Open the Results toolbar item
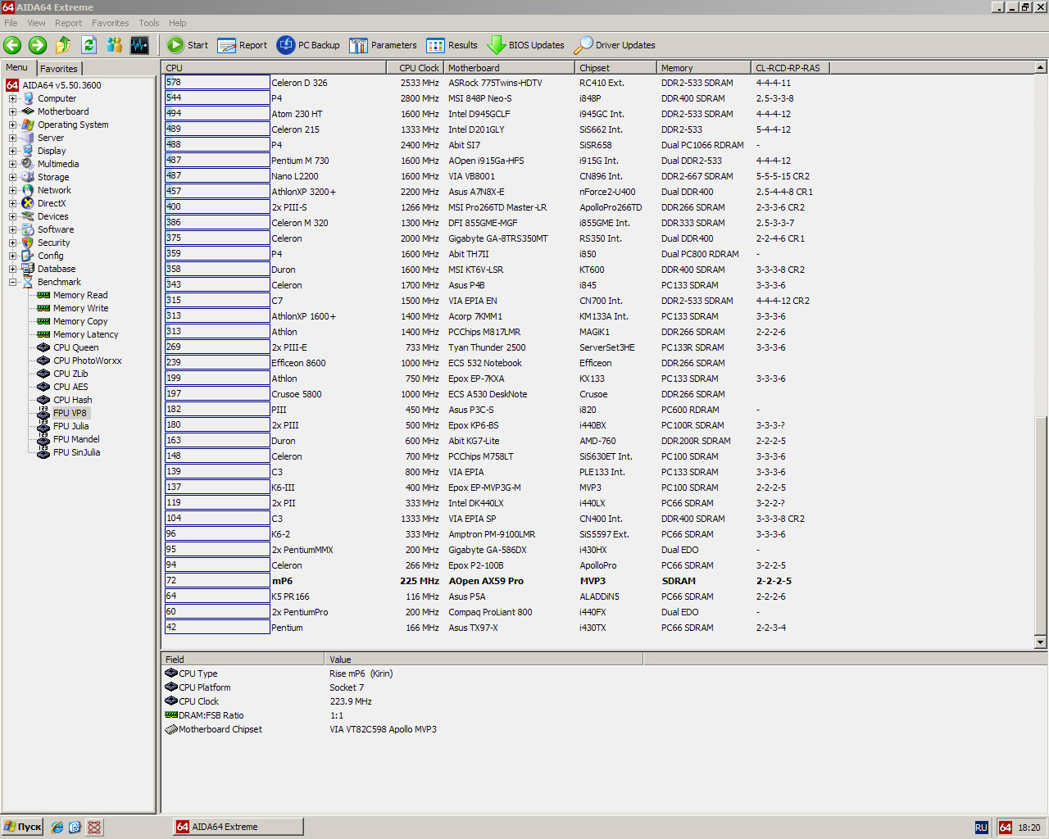The width and height of the screenshot is (1049, 839). point(452,45)
